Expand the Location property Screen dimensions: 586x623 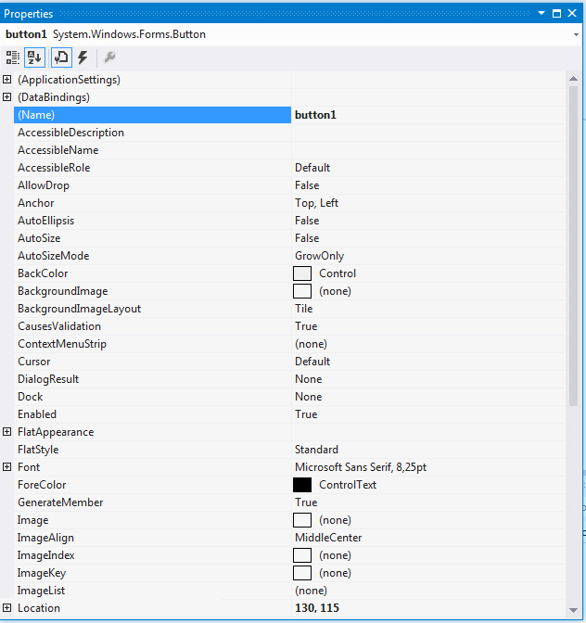(x=7, y=608)
